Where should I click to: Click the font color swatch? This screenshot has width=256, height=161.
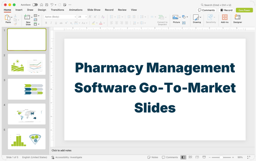(x=101, y=23)
